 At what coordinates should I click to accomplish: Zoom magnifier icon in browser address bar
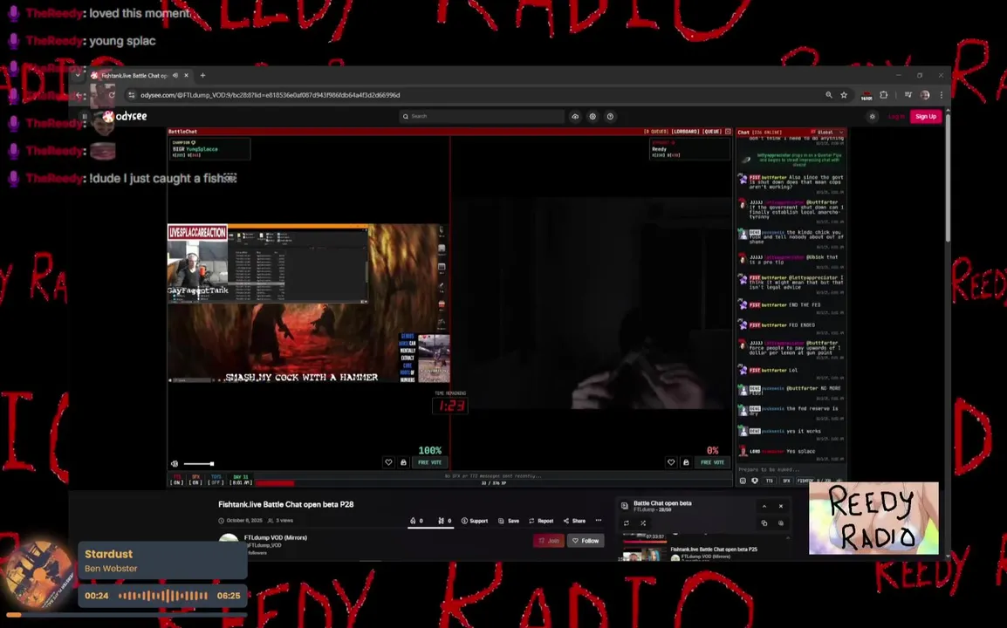pyautogui.click(x=829, y=95)
